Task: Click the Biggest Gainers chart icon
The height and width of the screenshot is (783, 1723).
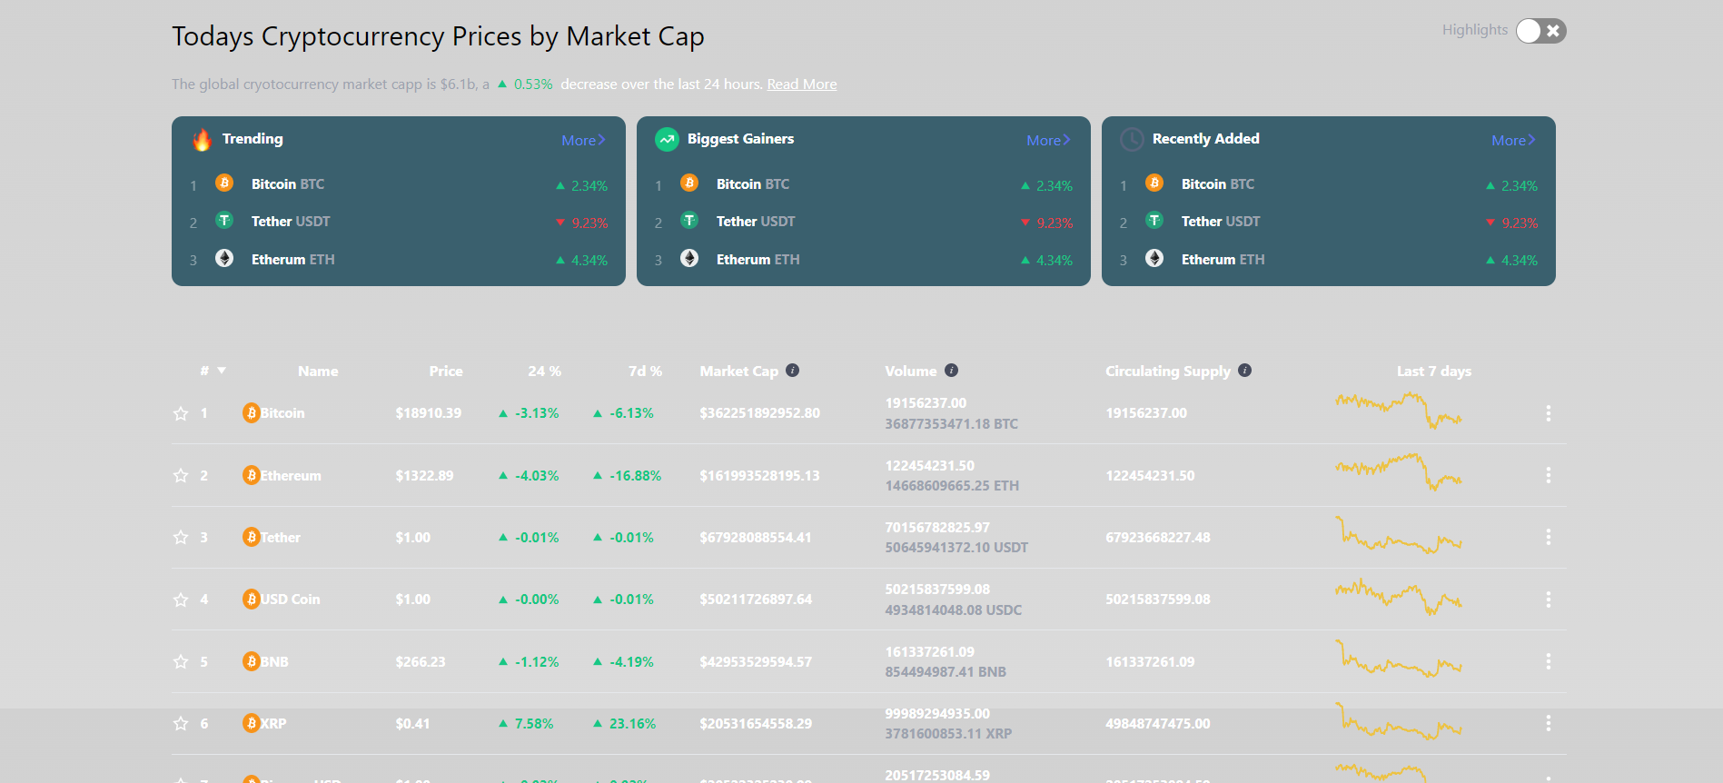Action: [x=667, y=139]
